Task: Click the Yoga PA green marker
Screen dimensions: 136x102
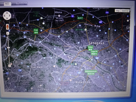Action: tap(94, 52)
